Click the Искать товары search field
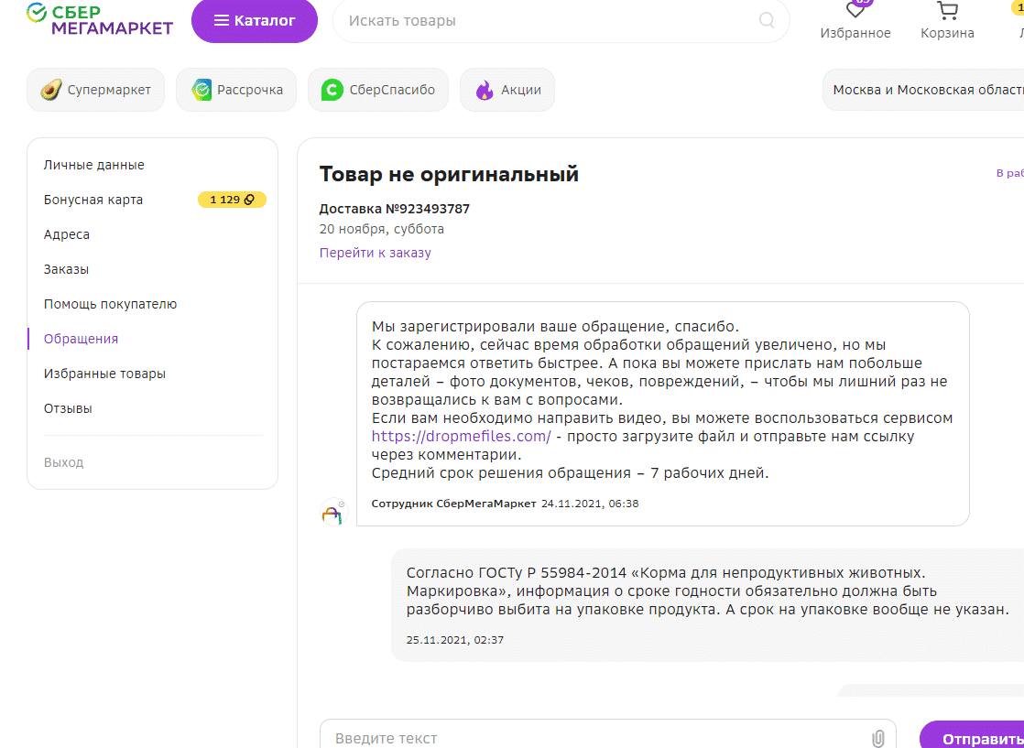 tap(561, 21)
